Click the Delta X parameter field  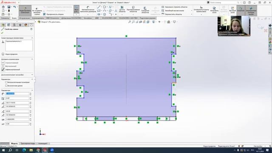[17, 119]
